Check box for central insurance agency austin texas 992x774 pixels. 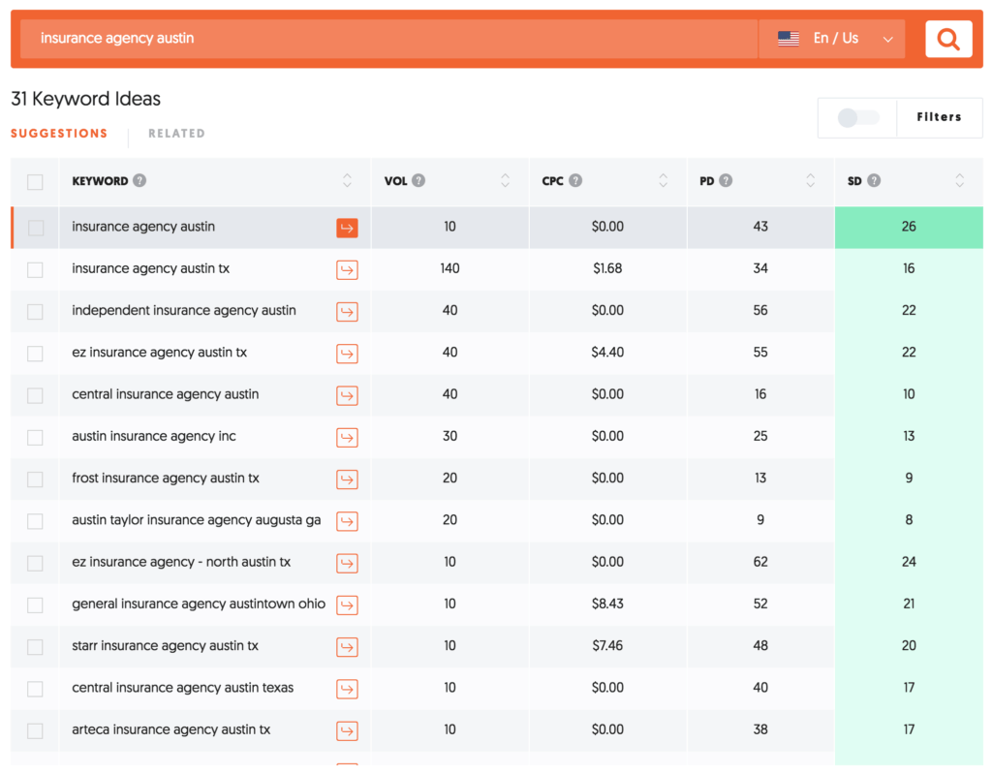click(x=36, y=689)
